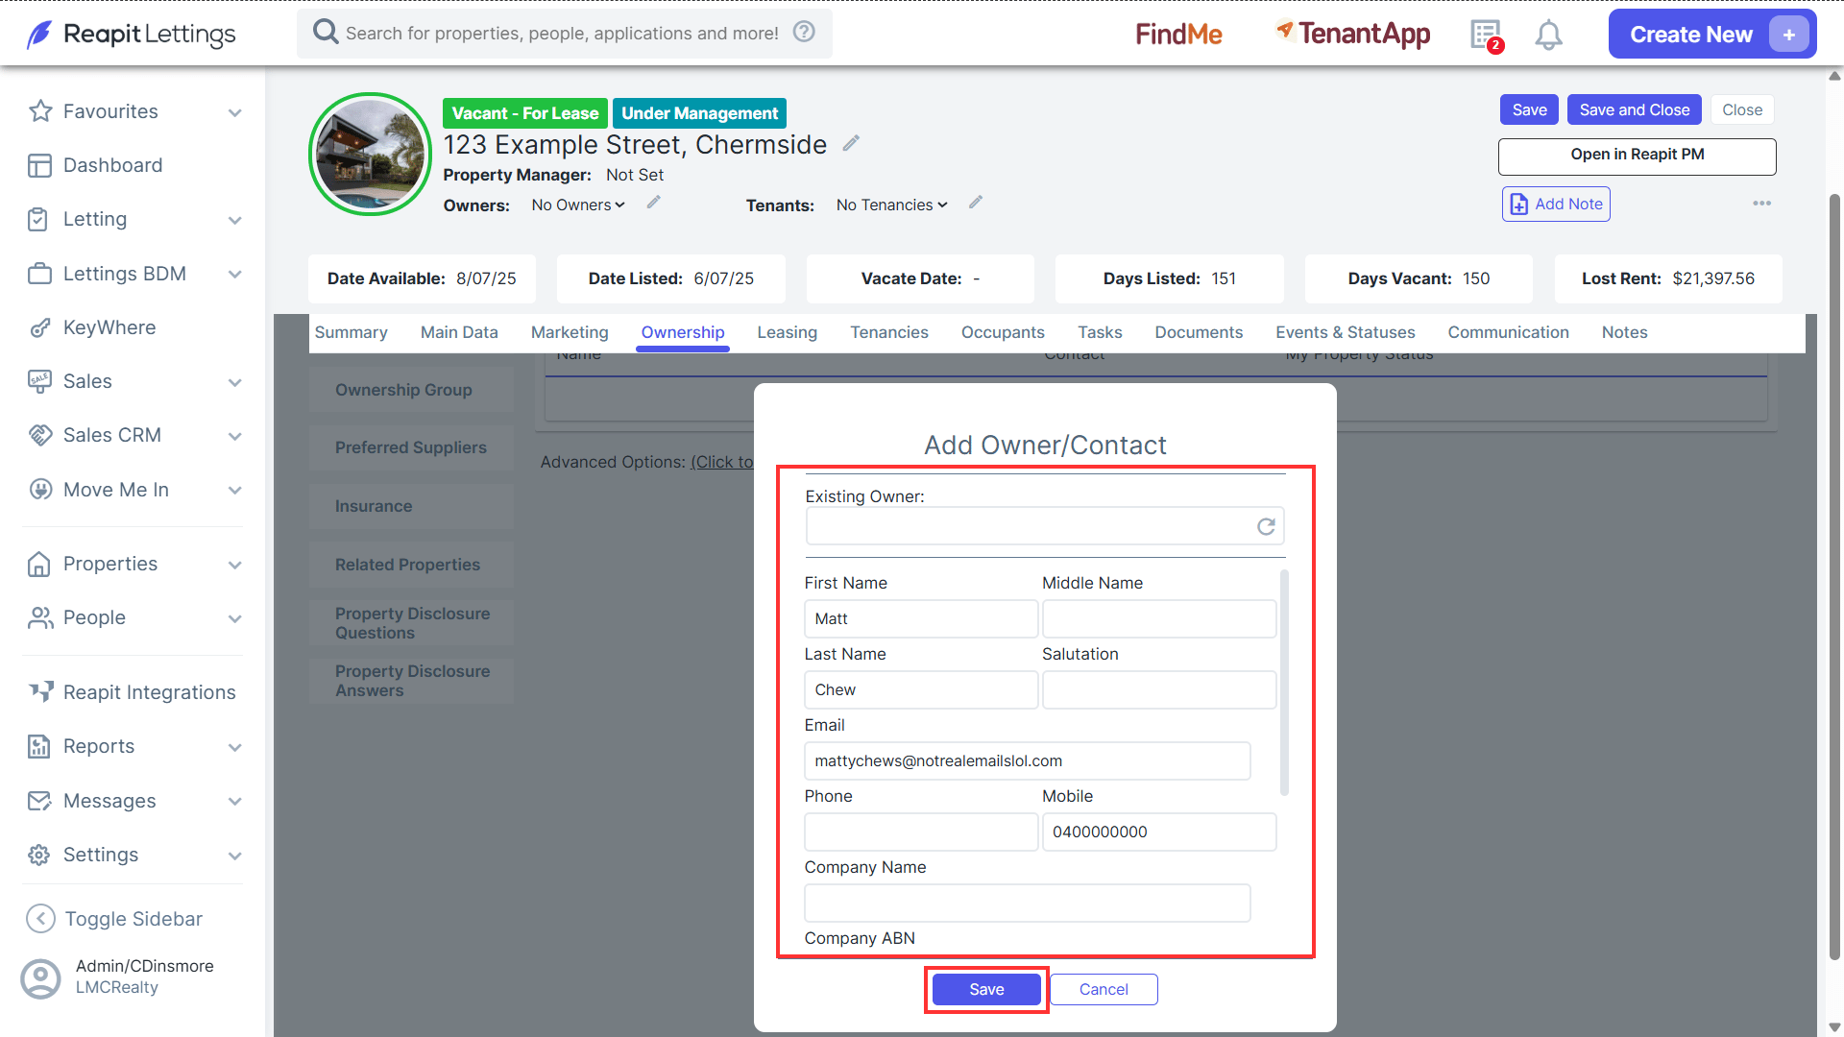Viewport: 1844px width, 1037px height.
Task: Cancel the Add Owner/Contact dialog
Action: tap(1104, 990)
